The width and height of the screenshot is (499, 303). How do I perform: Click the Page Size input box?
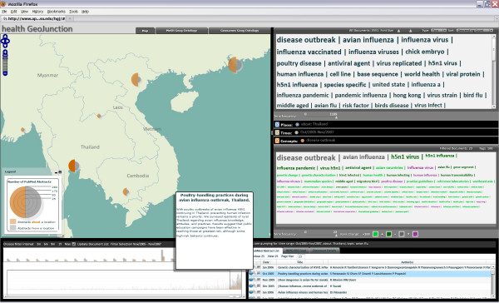[300, 256]
